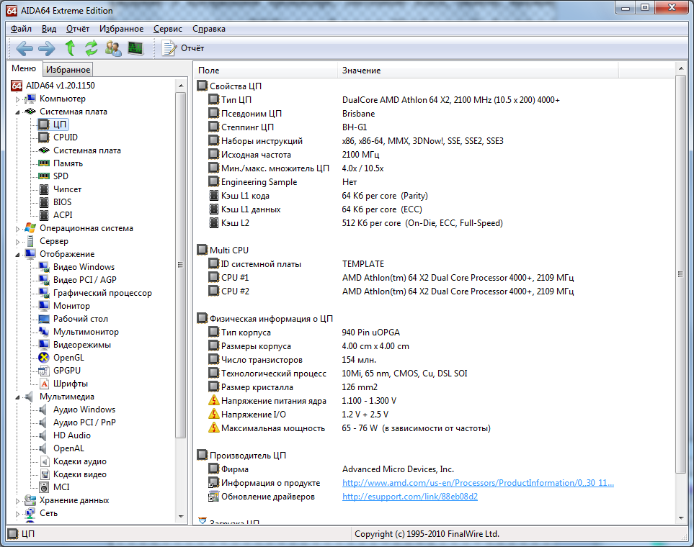The height and width of the screenshot is (547, 694).
Task: Click the sidebar tree scrollbar thumb
Action: point(181,266)
